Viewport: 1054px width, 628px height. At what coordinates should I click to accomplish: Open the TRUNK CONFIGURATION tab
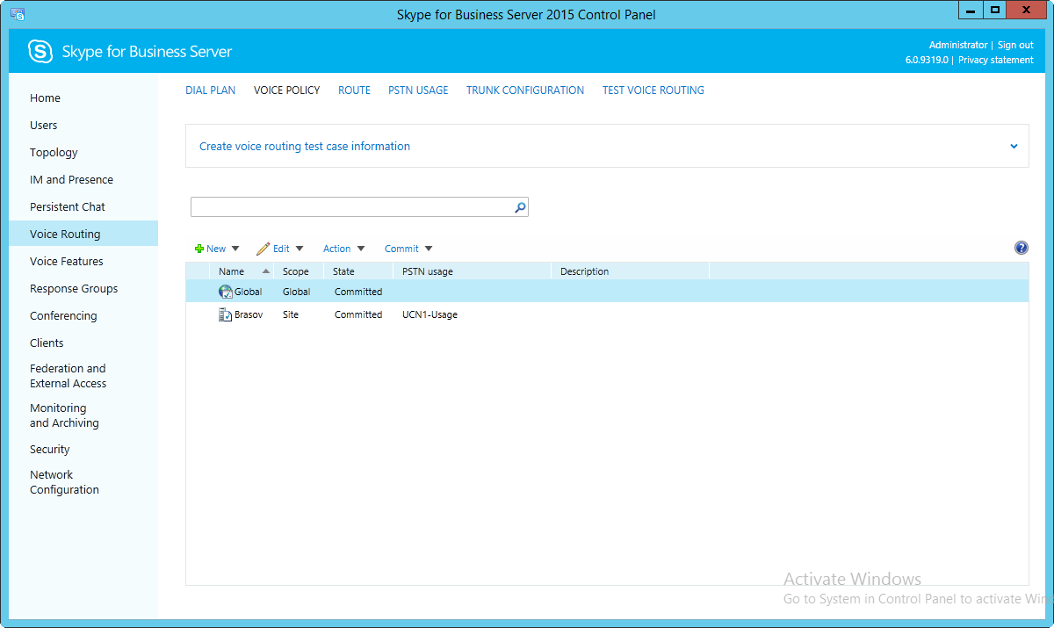pyautogui.click(x=525, y=90)
